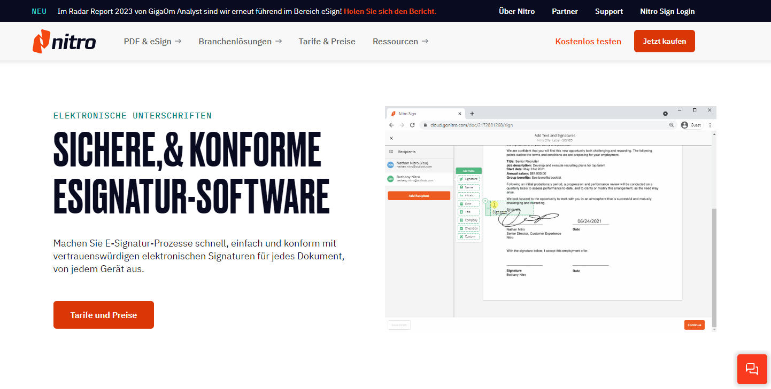
Task: Expand the Ressourcen menu
Action: (x=400, y=41)
